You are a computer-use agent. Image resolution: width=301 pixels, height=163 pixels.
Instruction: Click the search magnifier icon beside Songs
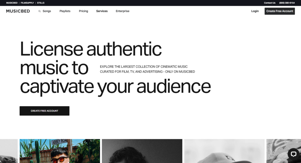40,11
